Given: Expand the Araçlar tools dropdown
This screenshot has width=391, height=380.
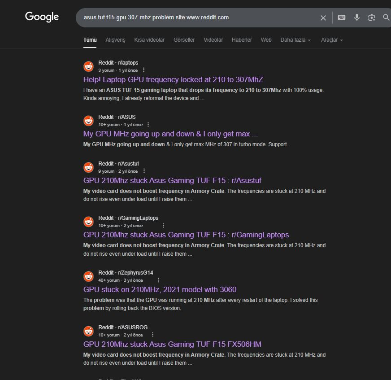Looking at the screenshot, I should click(332, 40).
